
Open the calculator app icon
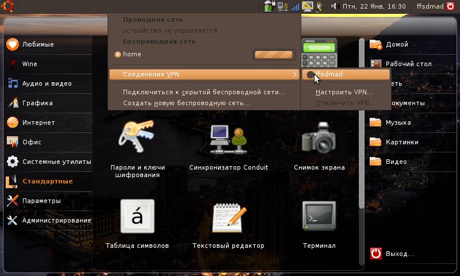point(319,53)
